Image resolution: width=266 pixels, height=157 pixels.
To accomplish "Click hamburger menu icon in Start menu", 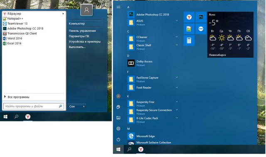I will pos(118,7).
